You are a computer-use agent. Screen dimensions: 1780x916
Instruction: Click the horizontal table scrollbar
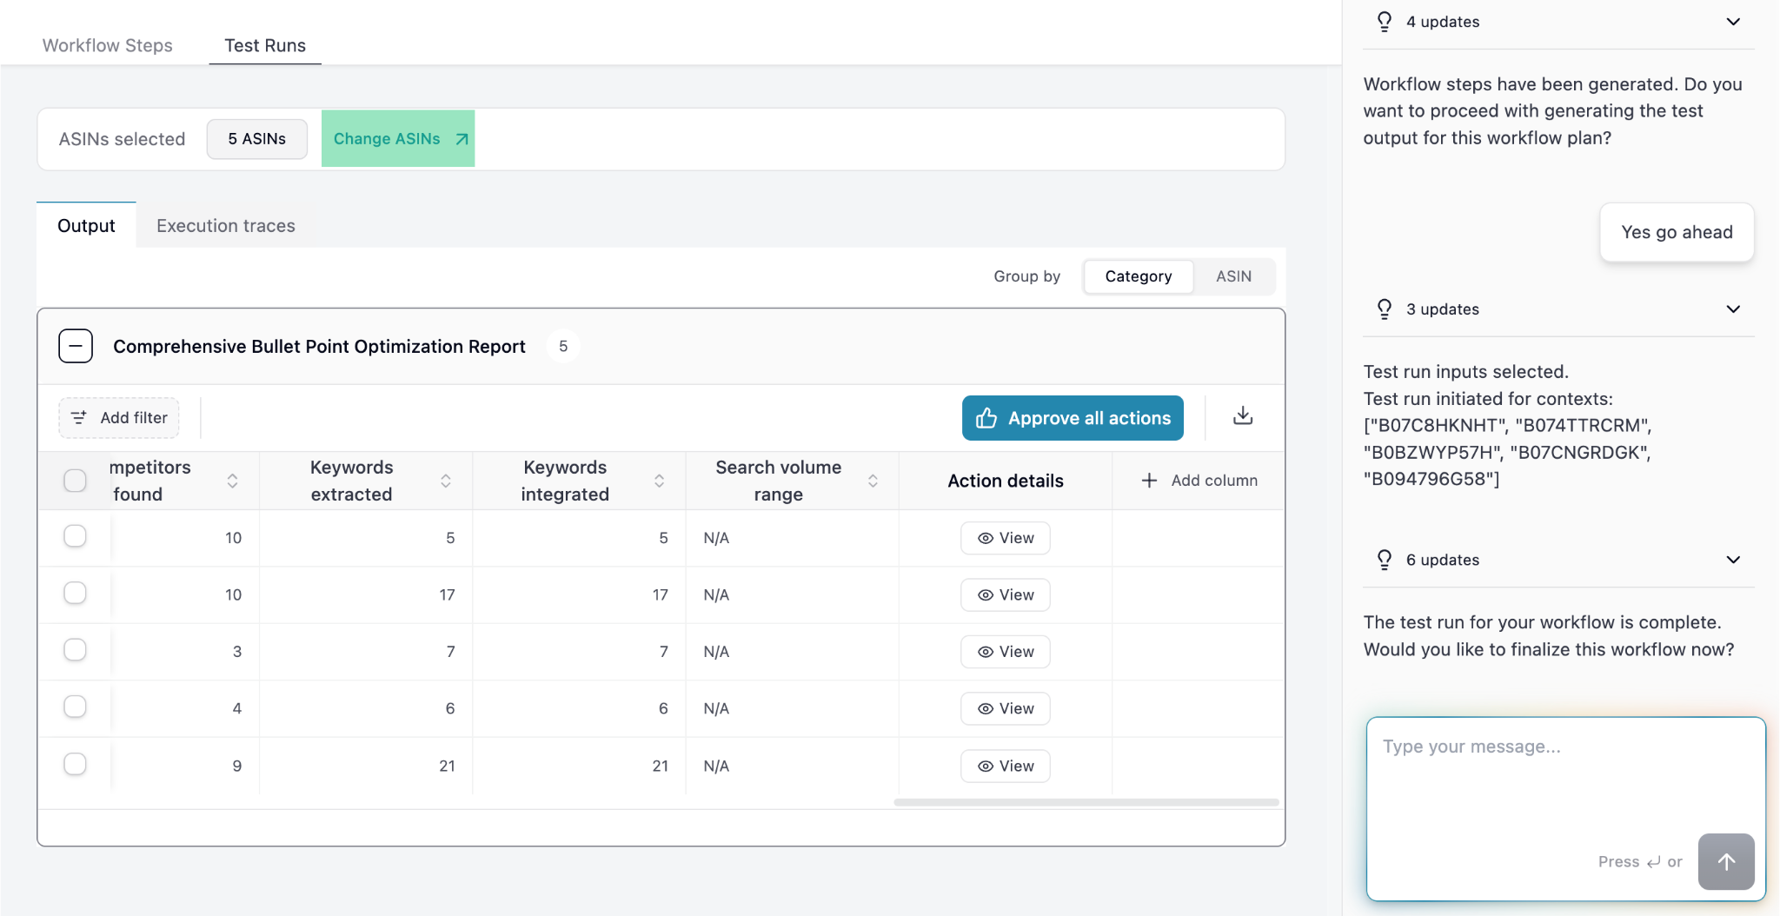coord(1086,802)
